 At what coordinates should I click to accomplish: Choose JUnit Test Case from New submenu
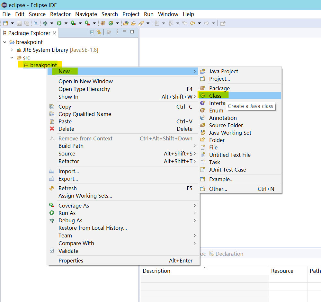(240, 170)
